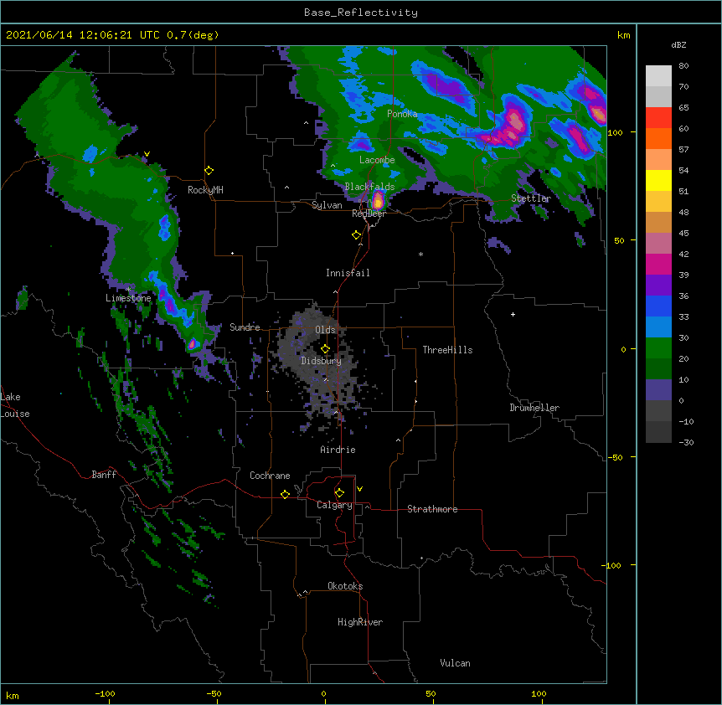Click the Vulcan city label
The height and width of the screenshot is (705, 722).
tap(455, 663)
